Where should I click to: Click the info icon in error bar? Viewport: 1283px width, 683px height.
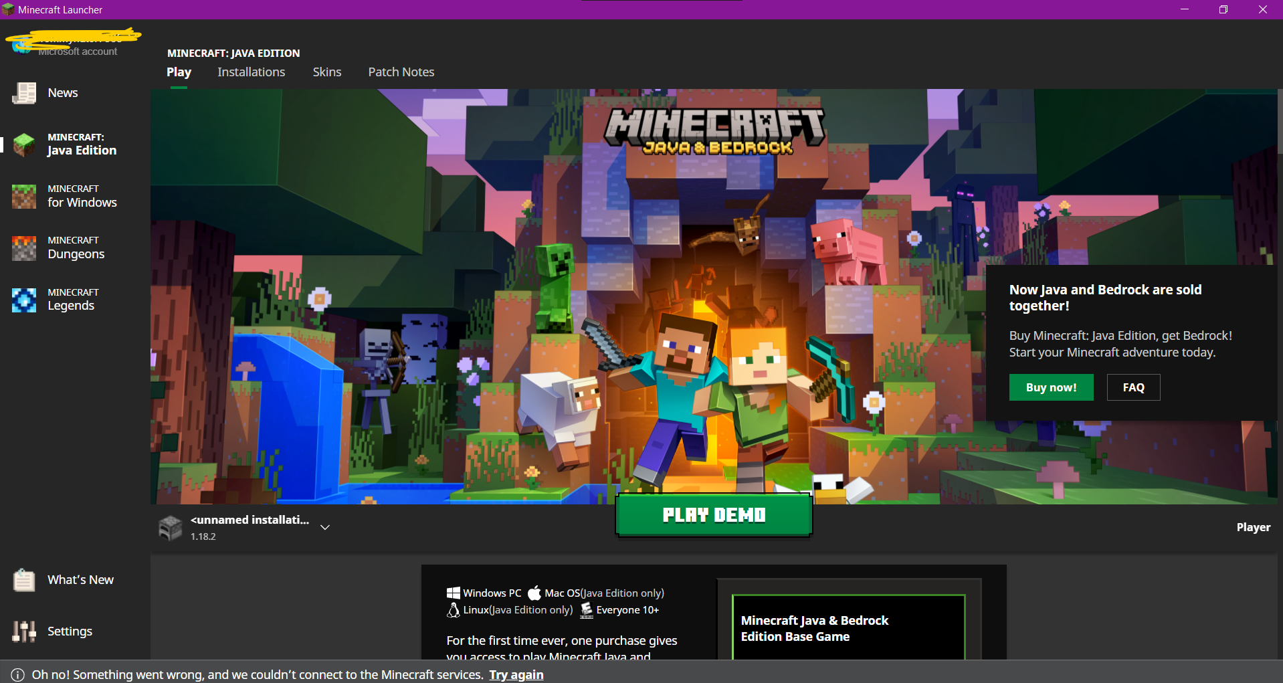coord(17,675)
